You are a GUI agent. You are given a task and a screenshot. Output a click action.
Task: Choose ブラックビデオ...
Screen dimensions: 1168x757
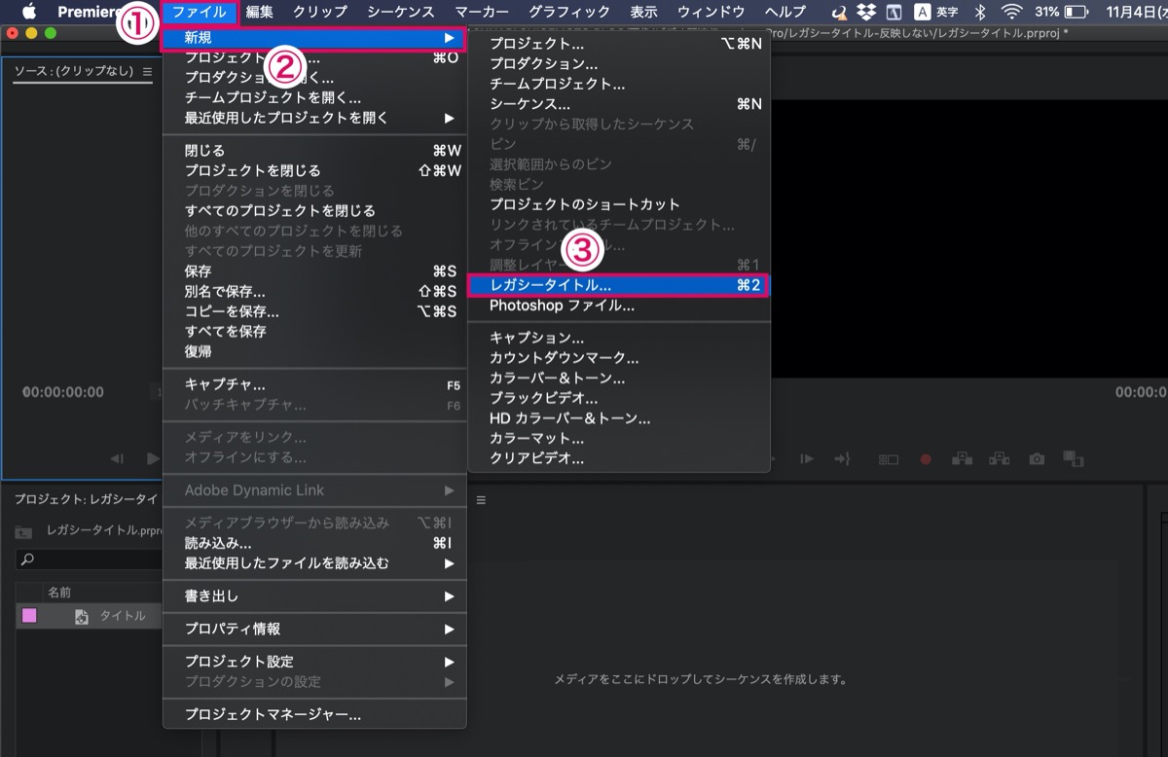618,398
